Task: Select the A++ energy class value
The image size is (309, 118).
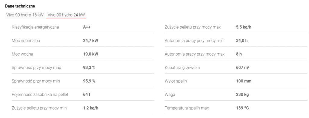Action: pos(87,27)
